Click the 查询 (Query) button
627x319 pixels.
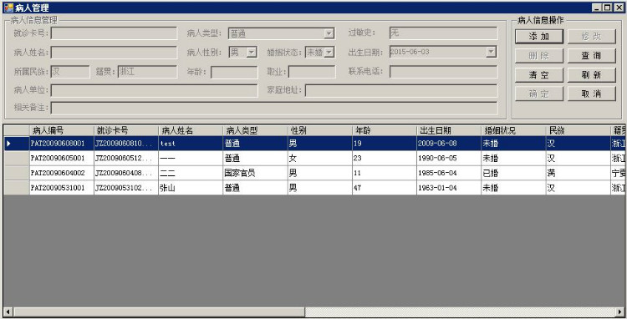tap(591, 55)
